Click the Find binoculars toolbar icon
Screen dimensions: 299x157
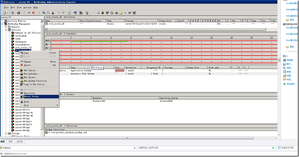pos(53,13)
